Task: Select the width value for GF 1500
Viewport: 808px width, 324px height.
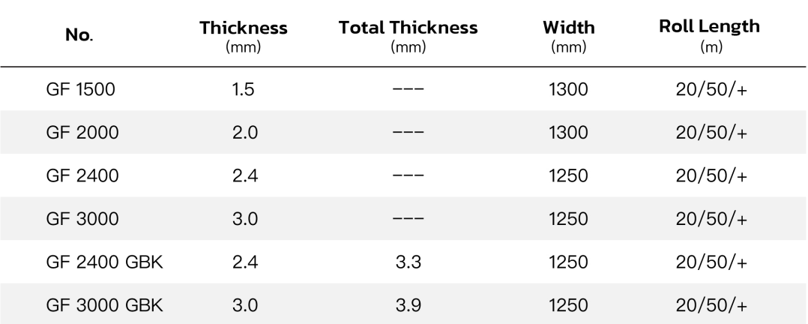Action: click(x=568, y=91)
